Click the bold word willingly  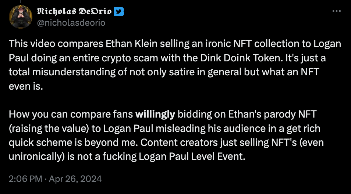pyautogui.click(x=155, y=114)
